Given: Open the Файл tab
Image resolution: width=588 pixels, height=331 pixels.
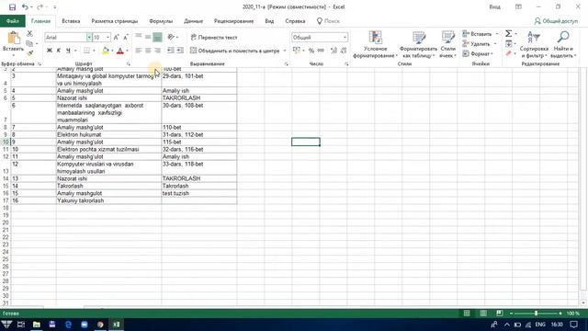Looking at the screenshot, I should coord(12,21).
